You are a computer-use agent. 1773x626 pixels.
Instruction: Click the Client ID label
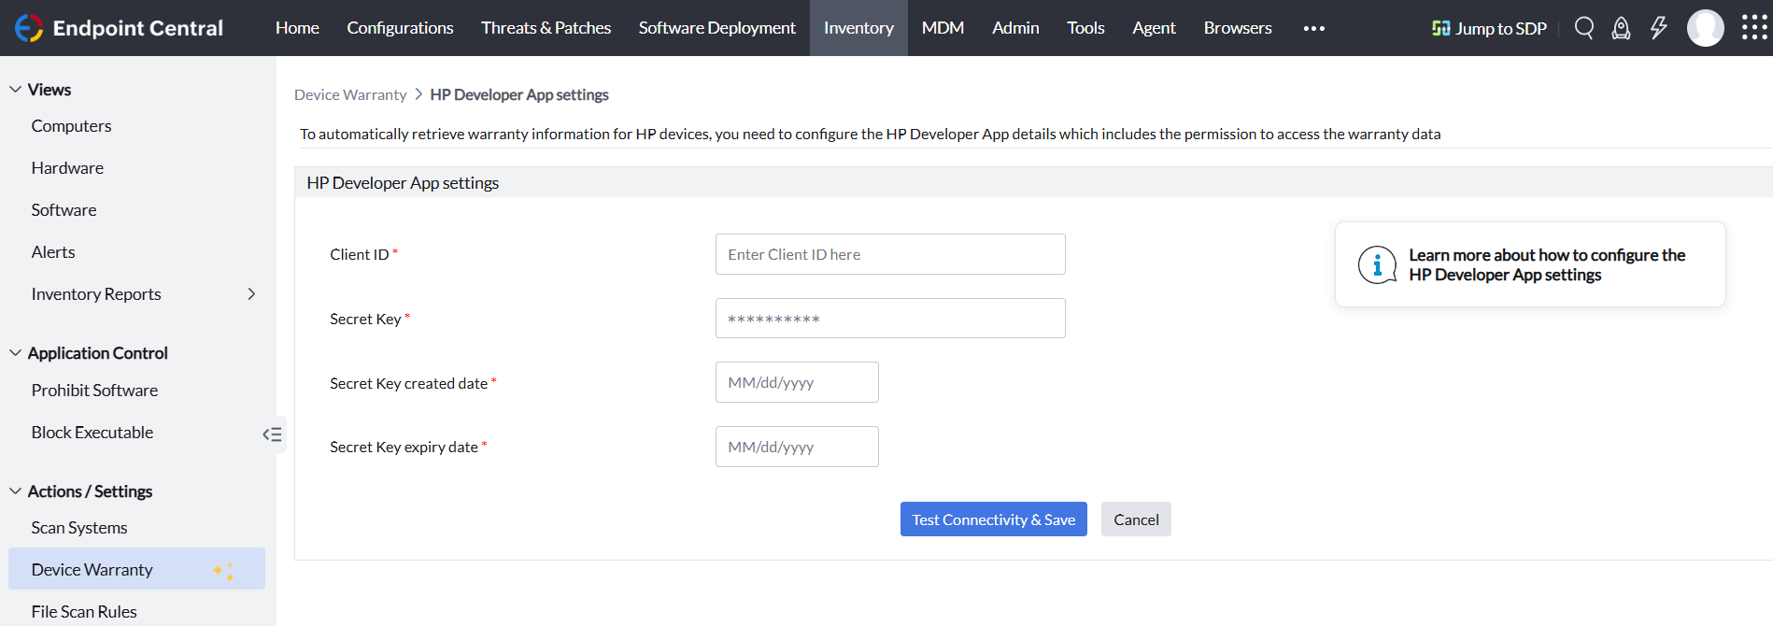pos(360,254)
